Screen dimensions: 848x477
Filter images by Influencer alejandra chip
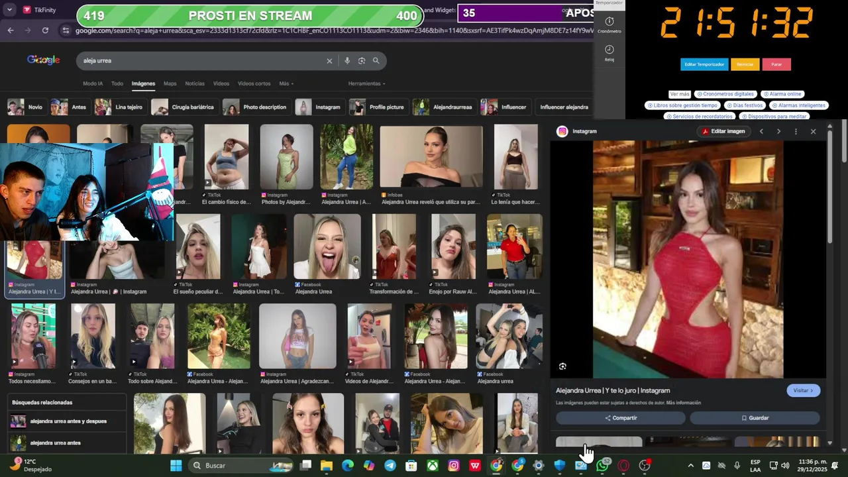pos(564,107)
